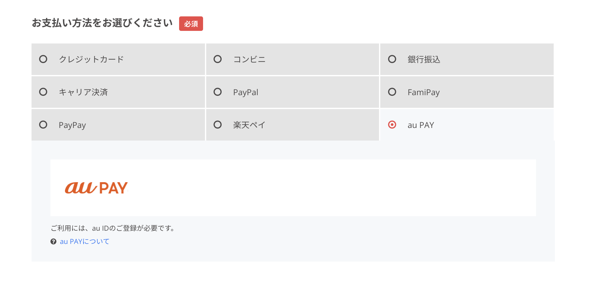Click the PayPay label text
The image size is (589, 283).
pos(72,125)
